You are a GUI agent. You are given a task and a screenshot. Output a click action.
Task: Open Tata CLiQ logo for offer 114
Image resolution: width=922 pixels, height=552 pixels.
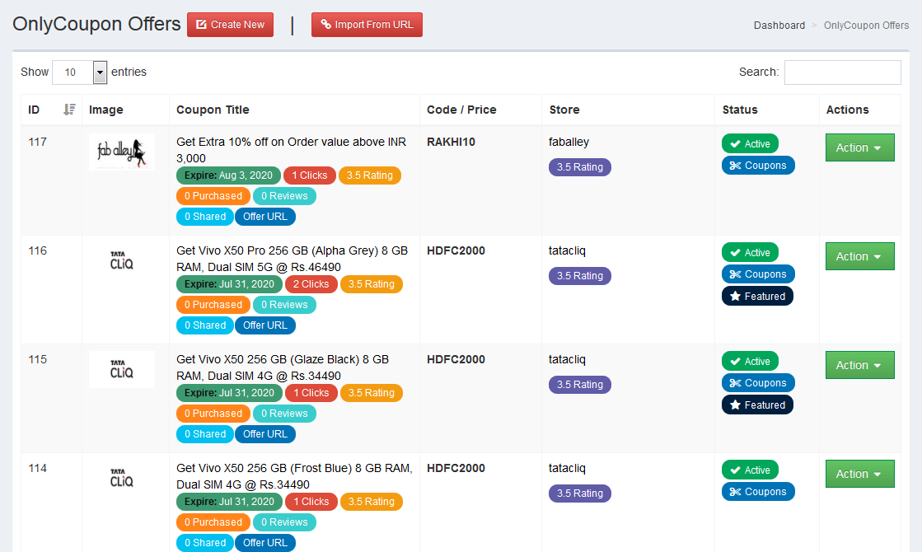point(122,478)
